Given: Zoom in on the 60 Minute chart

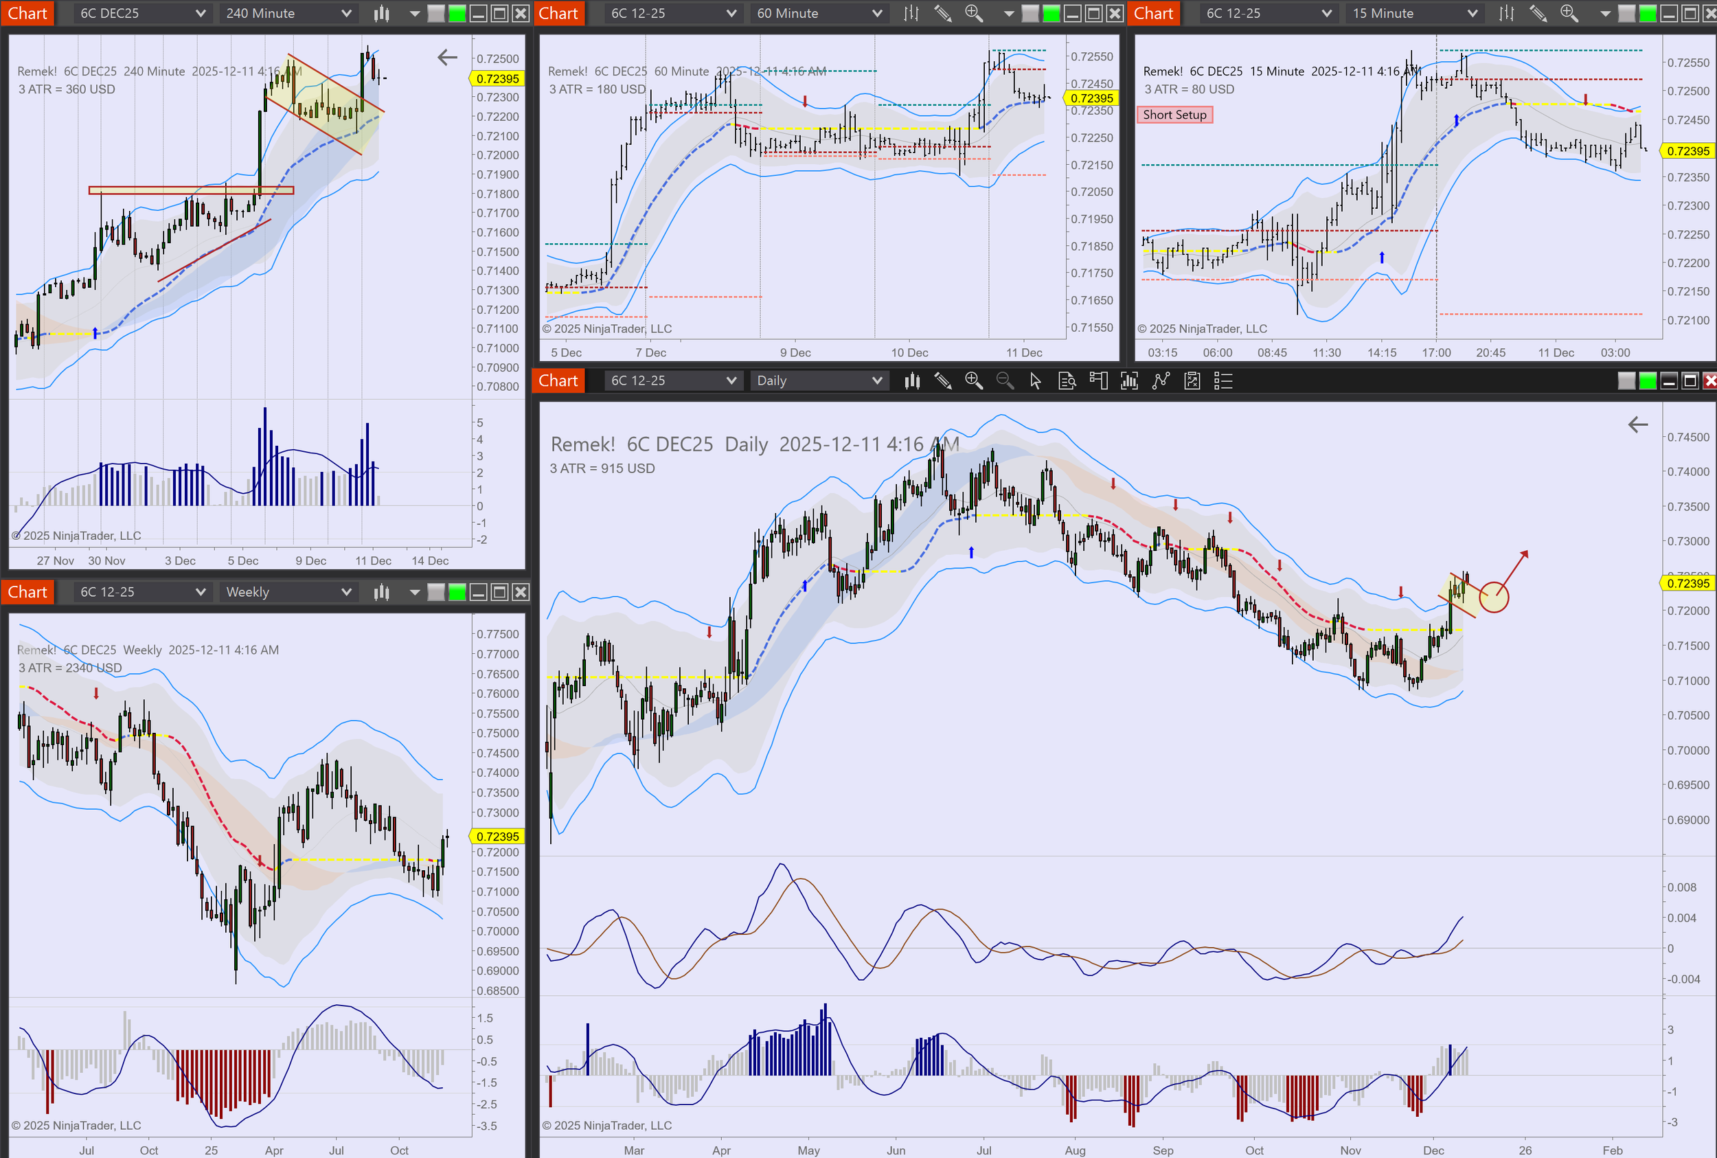Looking at the screenshot, I should pyautogui.click(x=973, y=13).
